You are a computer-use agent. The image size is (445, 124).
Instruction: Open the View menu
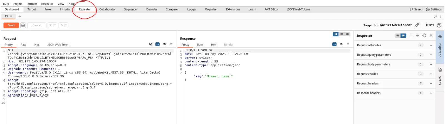[61, 4]
